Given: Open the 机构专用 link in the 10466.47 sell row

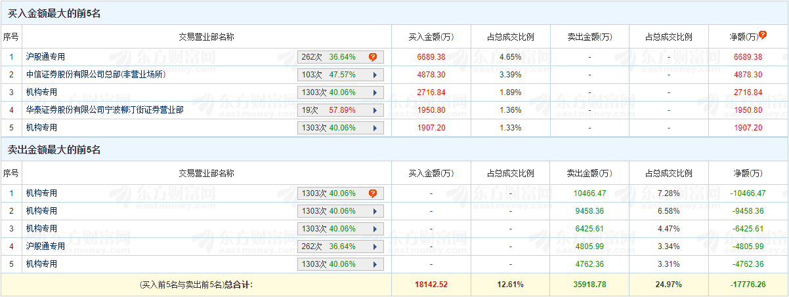Looking at the screenshot, I should click(x=41, y=193).
